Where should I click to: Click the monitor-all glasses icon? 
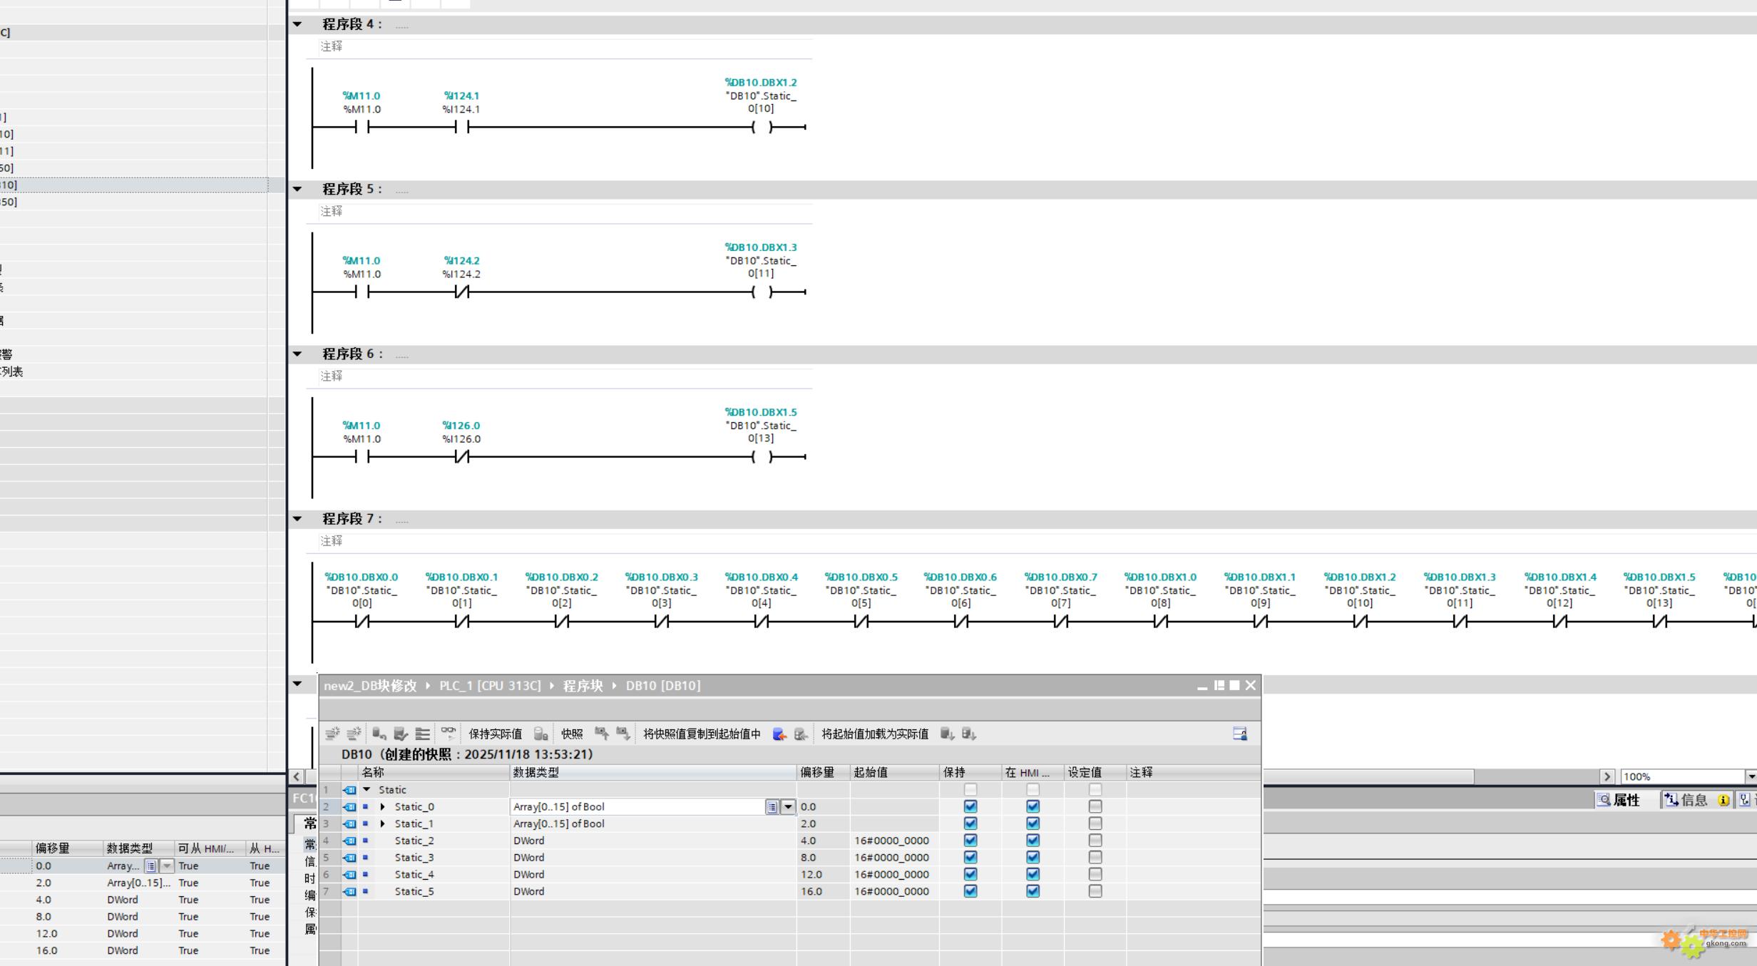[x=448, y=733]
